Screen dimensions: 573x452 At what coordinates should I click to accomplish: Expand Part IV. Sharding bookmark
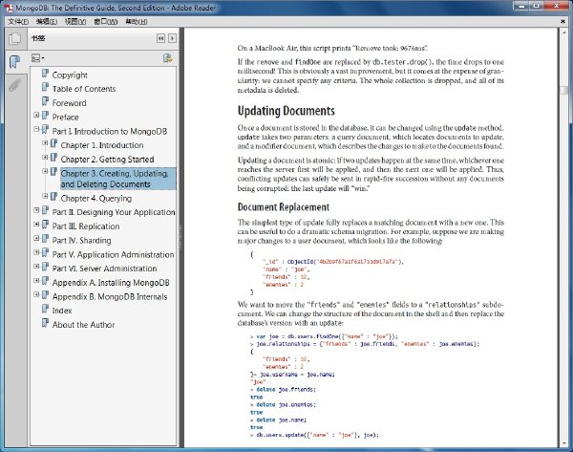[x=36, y=238]
